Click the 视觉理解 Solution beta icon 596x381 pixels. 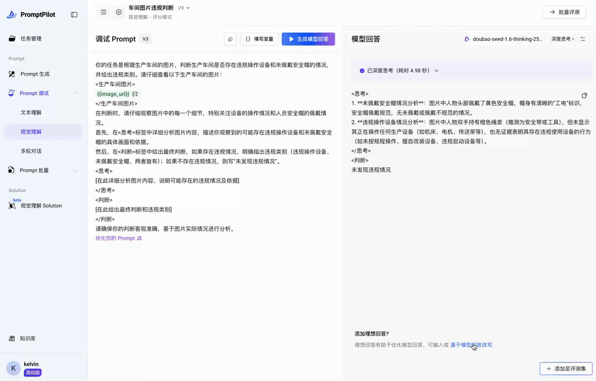pyautogui.click(x=12, y=205)
